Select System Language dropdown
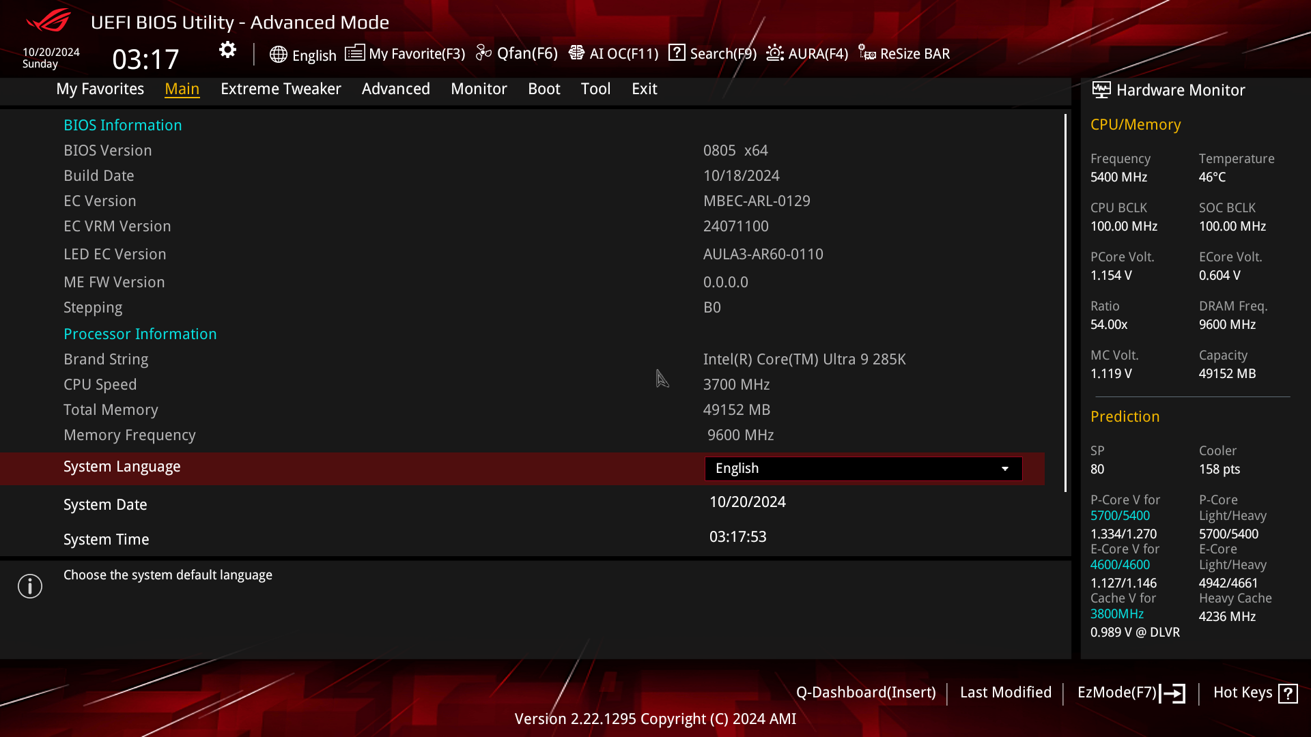This screenshot has height=737, width=1311. point(862,467)
